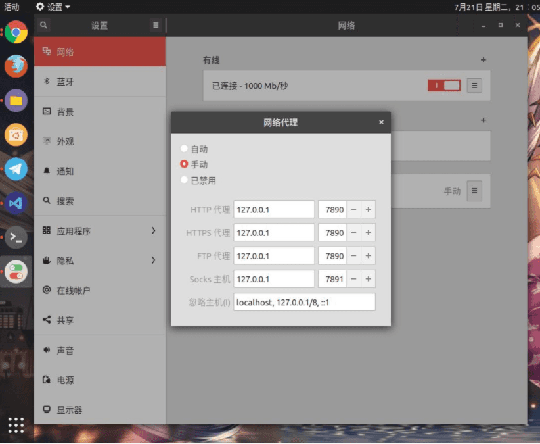Go to the 声音 settings panel
540x444 pixels.
point(99,351)
